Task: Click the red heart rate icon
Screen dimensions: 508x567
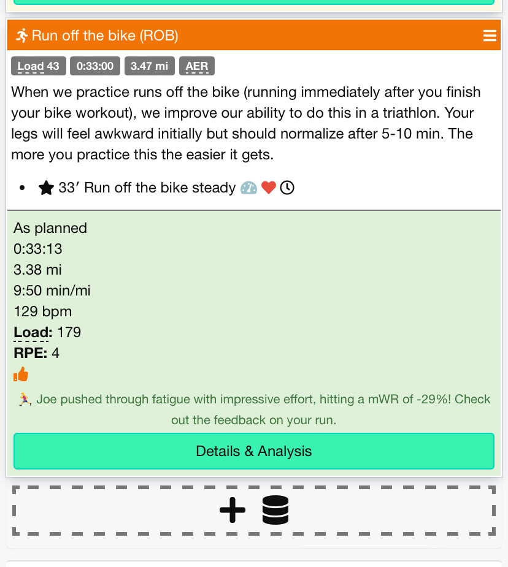Action: 268,188
